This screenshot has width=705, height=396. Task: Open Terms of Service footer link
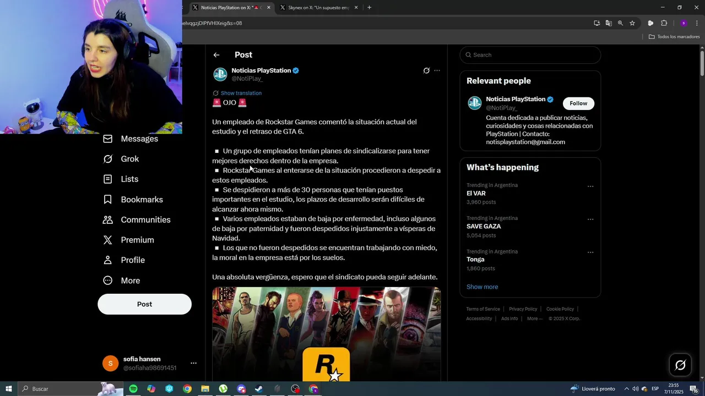point(483,309)
